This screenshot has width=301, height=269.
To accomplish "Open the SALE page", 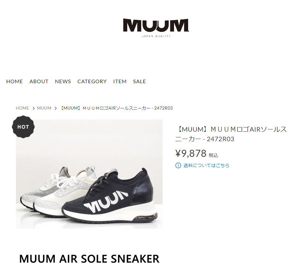I will click(x=139, y=82).
